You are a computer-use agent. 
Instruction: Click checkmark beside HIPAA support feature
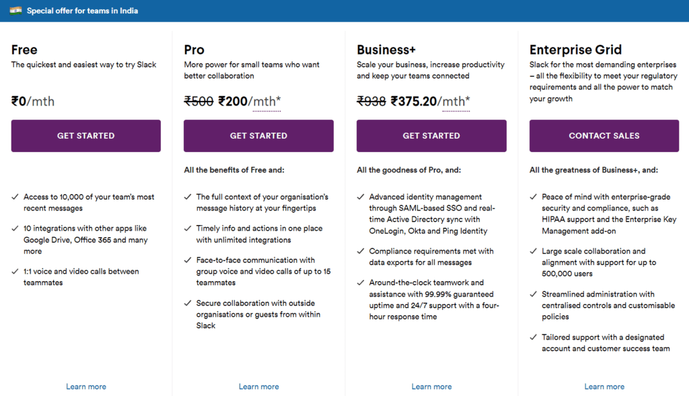(x=533, y=197)
